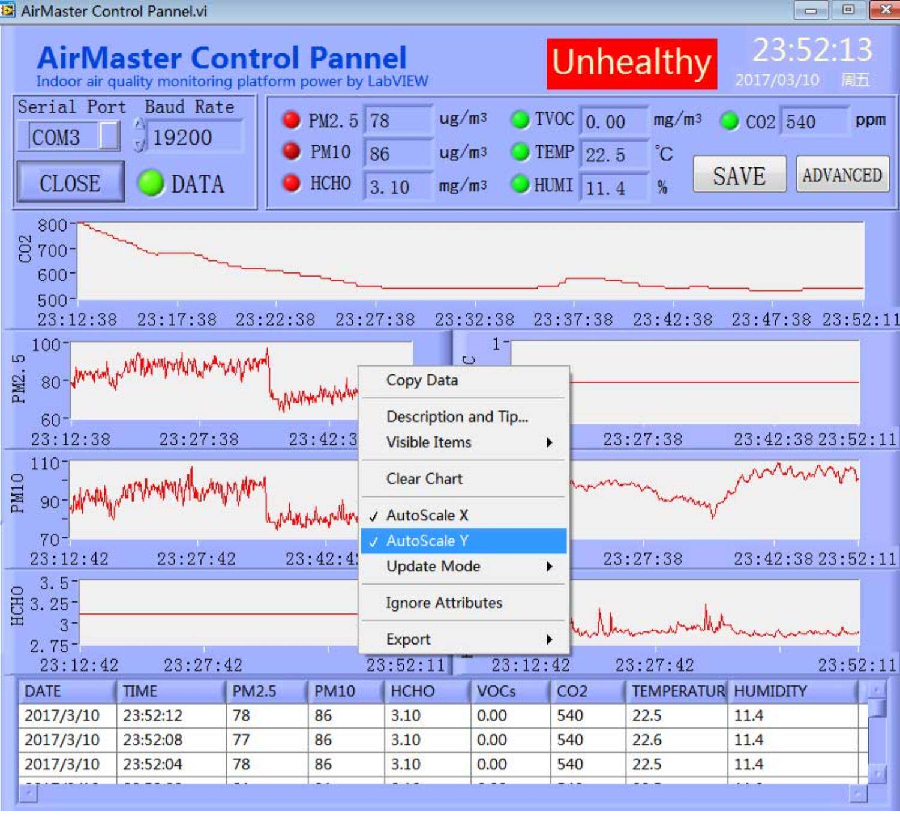Image resolution: width=900 pixels, height=836 pixels.
Task: Decrease the baud rate with the down arrow
Action: pos(140,145)
